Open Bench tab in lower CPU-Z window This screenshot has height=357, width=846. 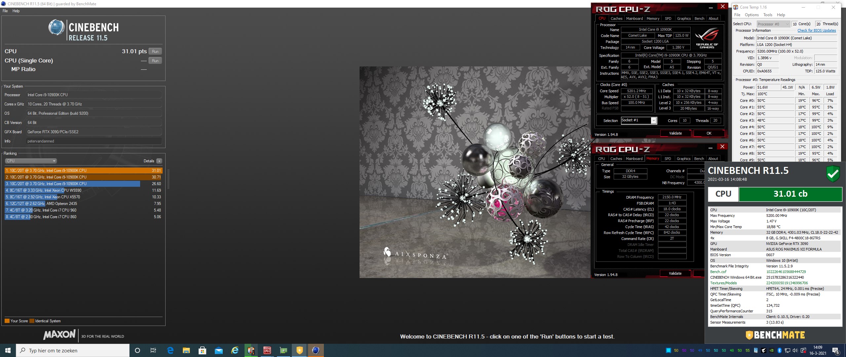coord(699,159)
